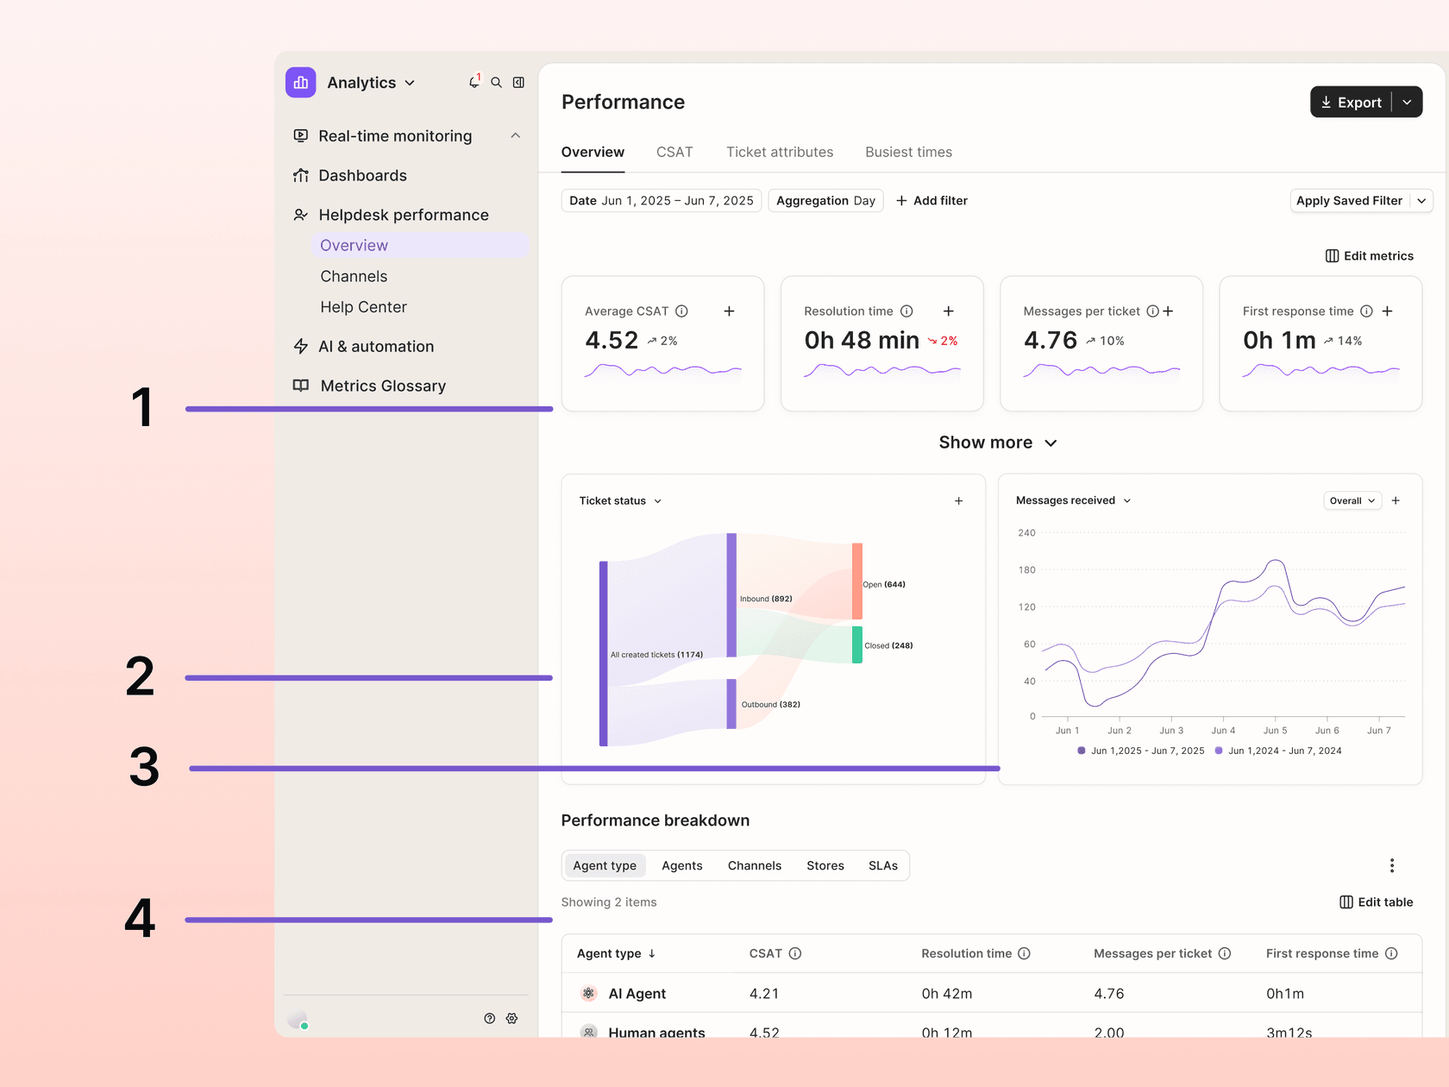Expand the Analytics workspace dropdown
Viewport: 1449px width, 1087px height.
[x=410, y=83]
